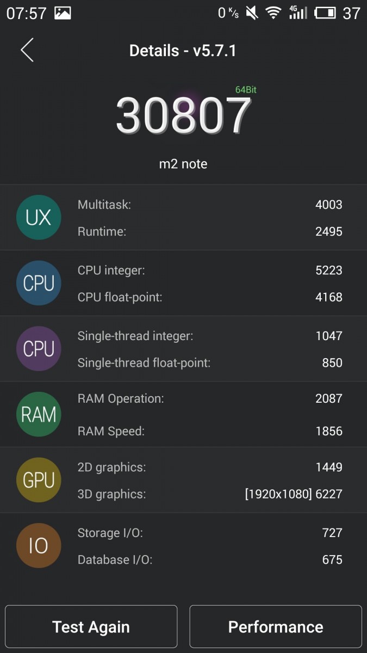Select the Multitask score row
The image size is (367, 653).
pyautogui.click(x=210, y=205)
